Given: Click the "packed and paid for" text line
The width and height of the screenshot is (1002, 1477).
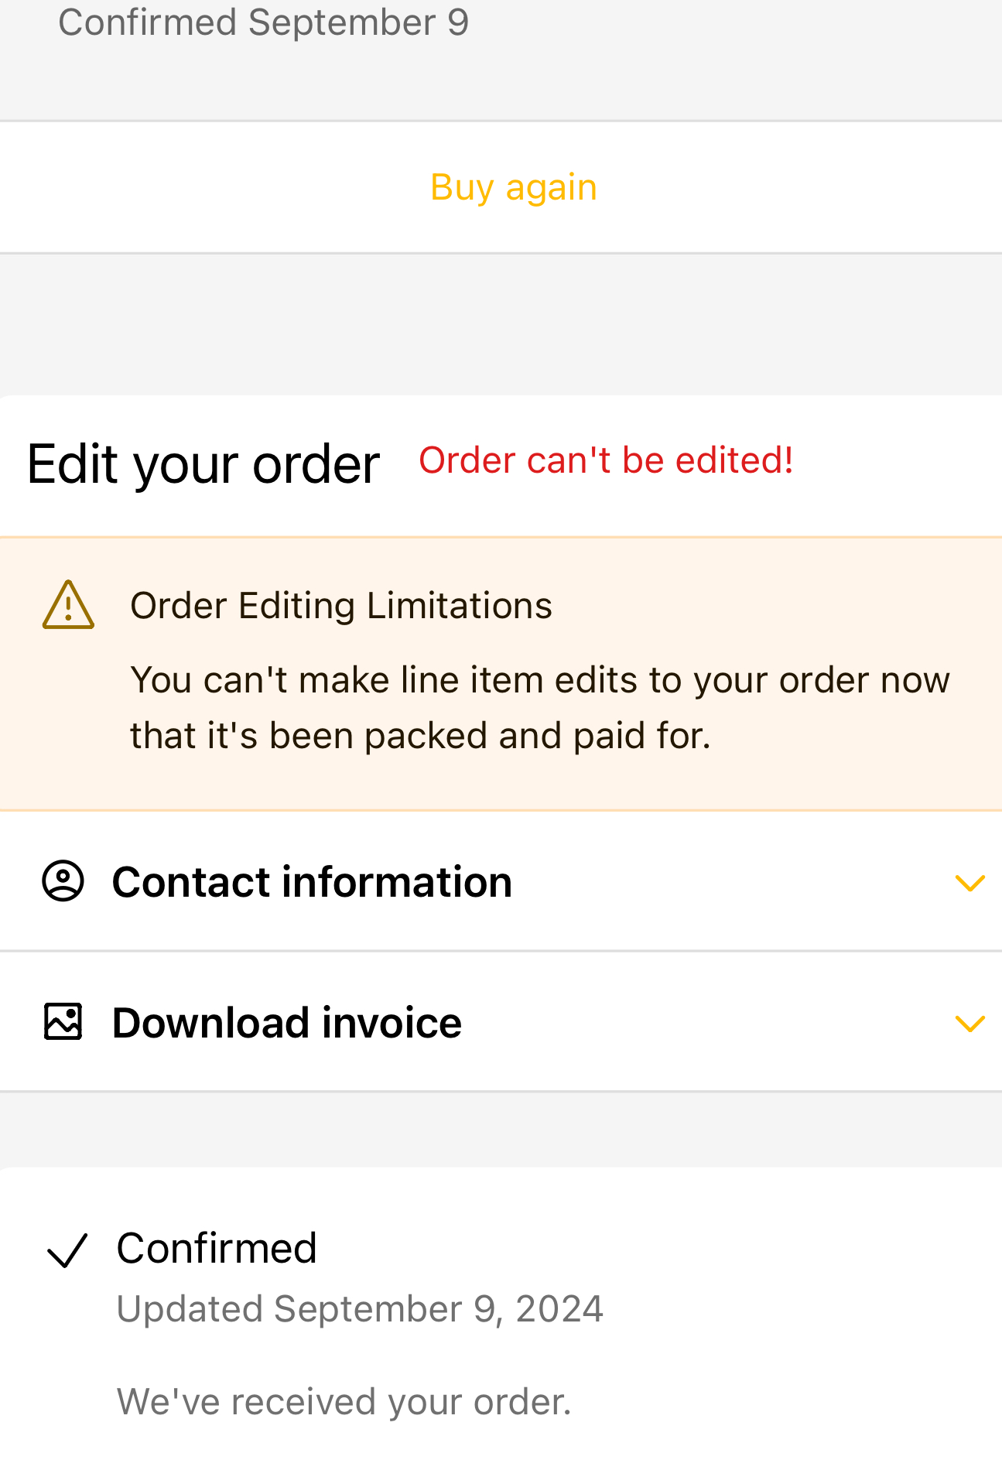Looking at the screenshot, I should [420, 736].
